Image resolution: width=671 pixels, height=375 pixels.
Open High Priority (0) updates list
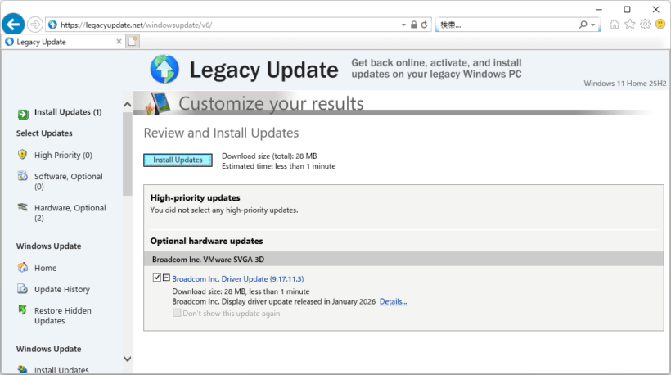coord(63,156)
